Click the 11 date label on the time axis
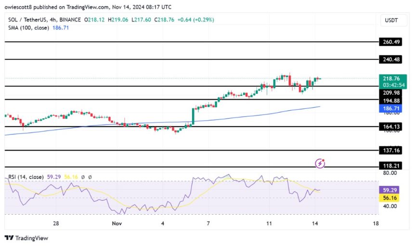Viewport: 414px width, 246px height. pos(269,224)
